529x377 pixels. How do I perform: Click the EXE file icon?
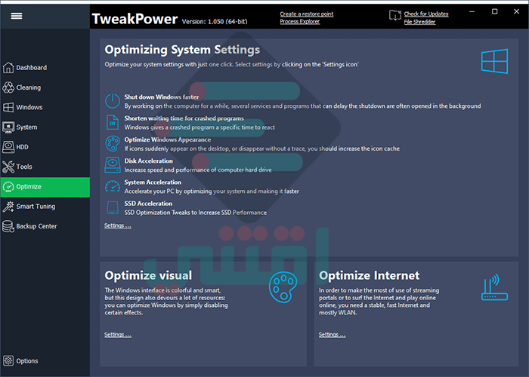click(113, 122)
